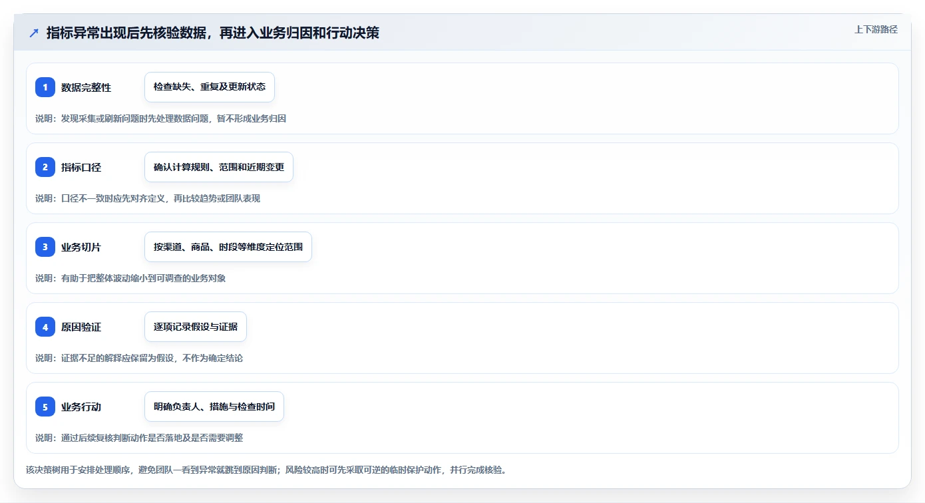Click the arrow icon beside the title
The width and height of the screenshot is (925, 503).
33,33
